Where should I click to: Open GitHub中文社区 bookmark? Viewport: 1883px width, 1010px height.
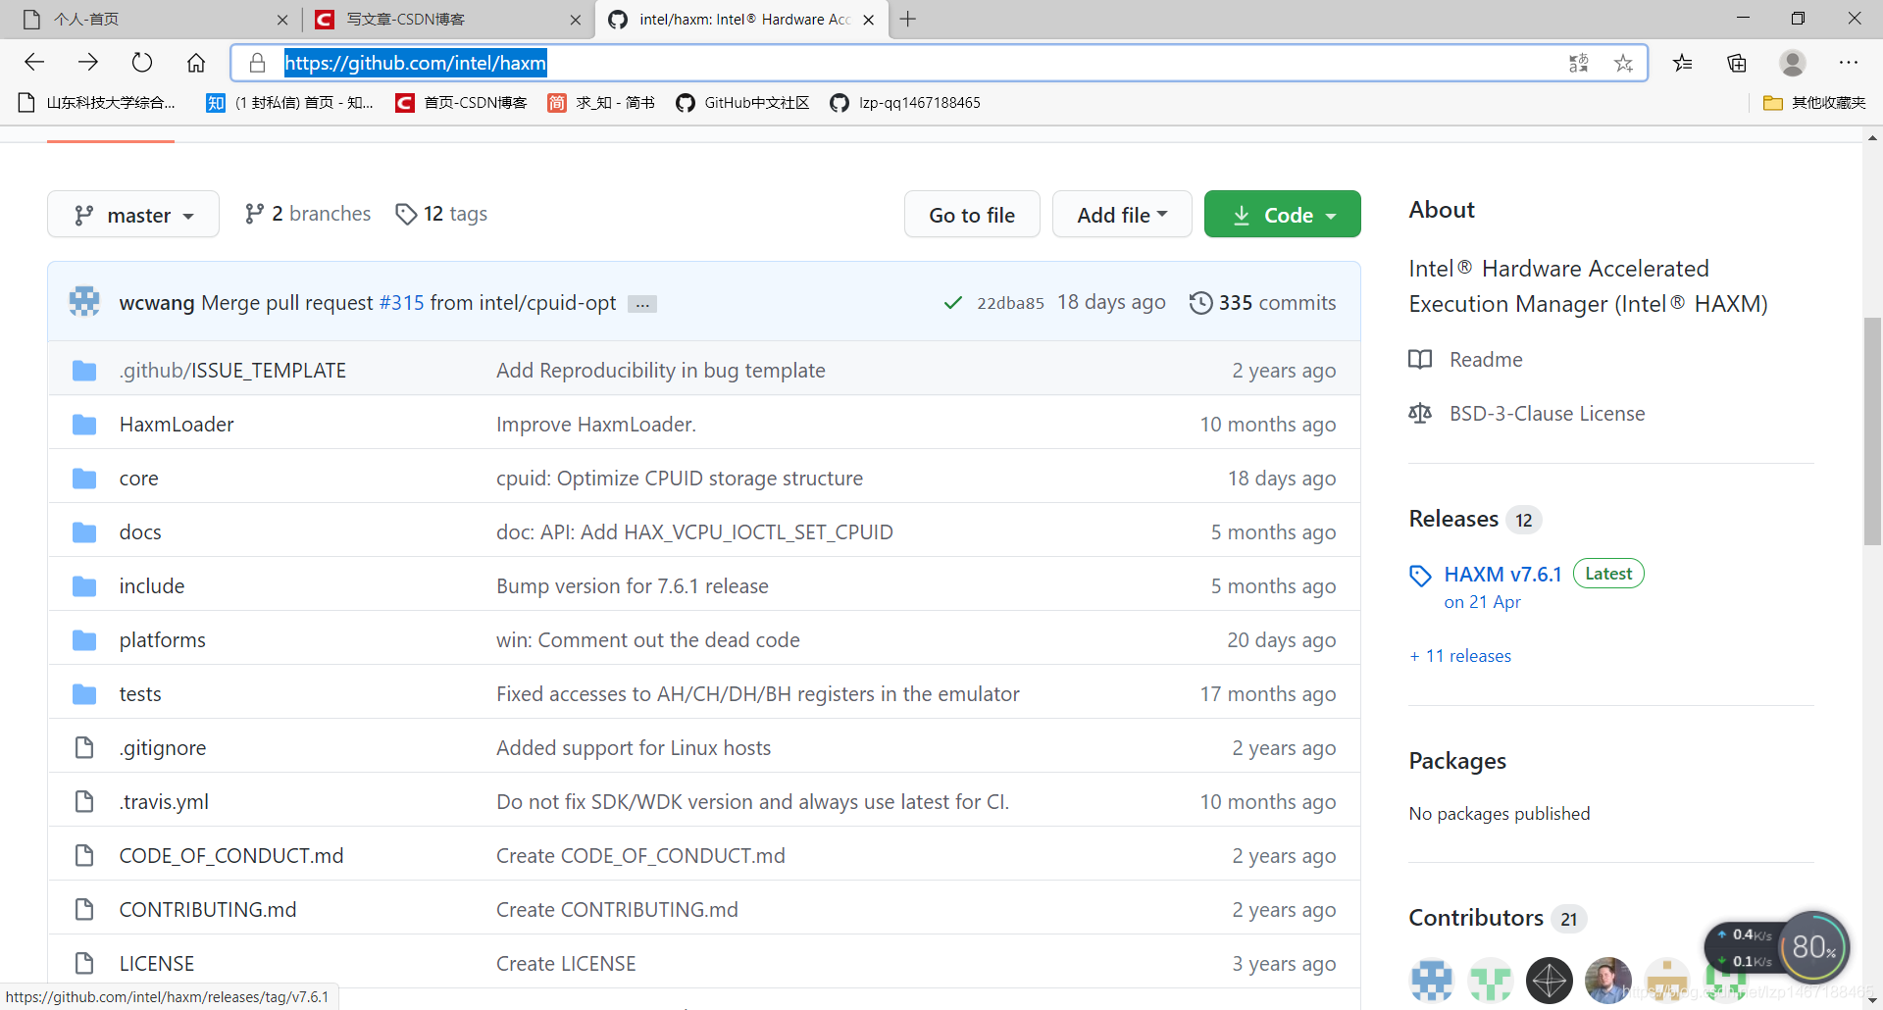(743, 103)
